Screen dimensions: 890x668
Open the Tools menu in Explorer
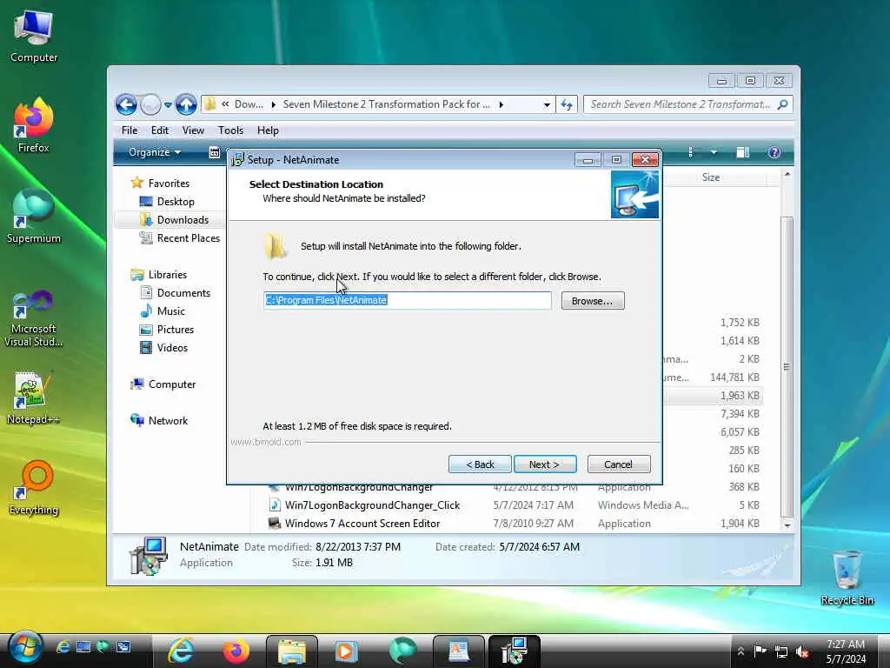[x=230, y=130]
